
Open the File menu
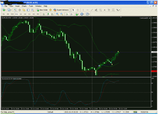(x=6, y=6)
